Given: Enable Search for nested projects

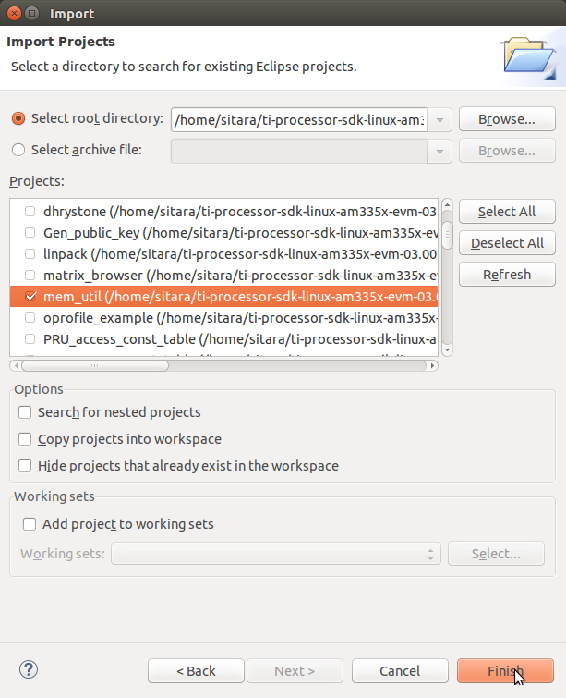Looking at the screenshot, I should (25, 412).
